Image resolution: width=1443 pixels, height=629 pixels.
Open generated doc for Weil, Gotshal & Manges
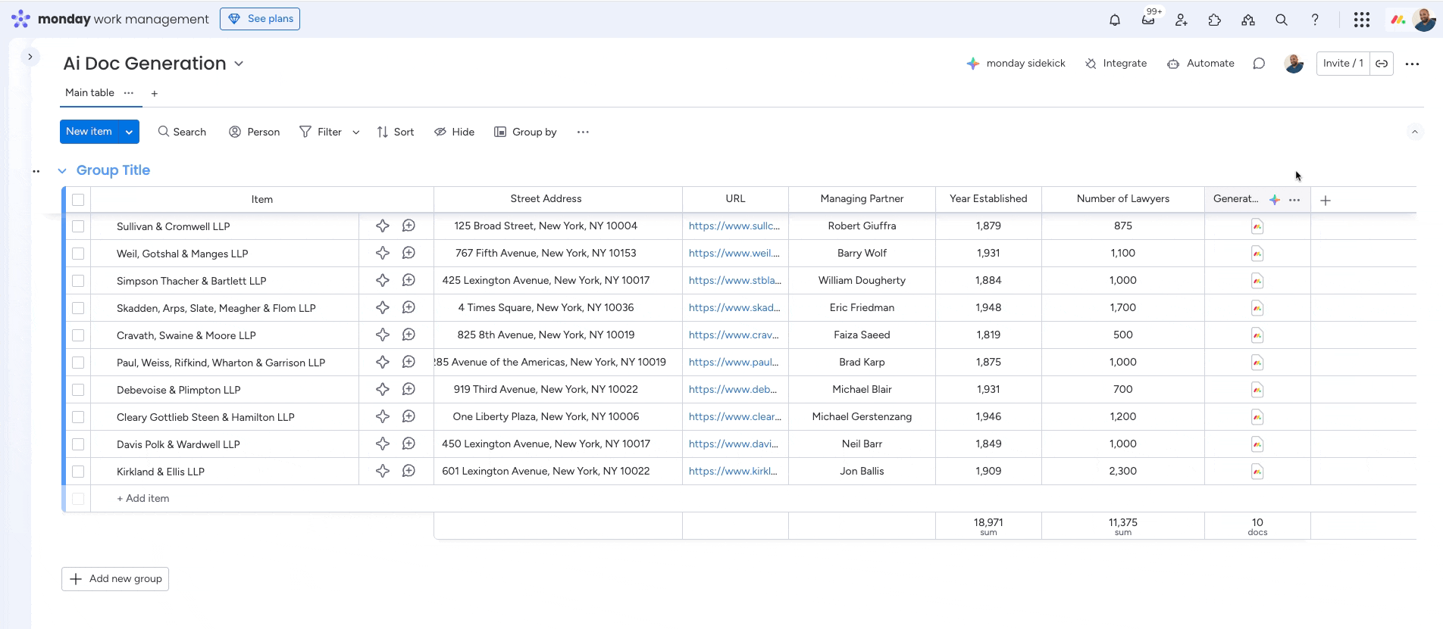click(x=1257, y=254)
